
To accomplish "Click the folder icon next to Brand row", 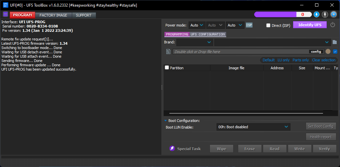I will pos(335,42).
